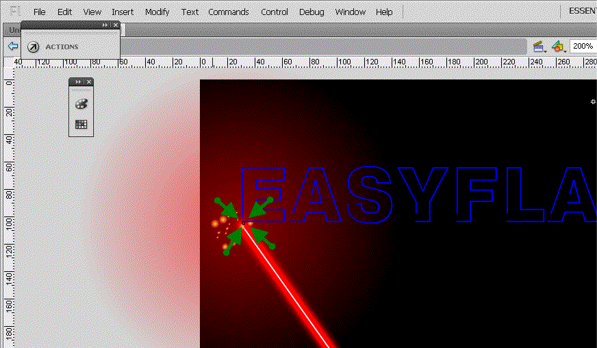Viewport: 597px width, 348px height.
Task: Open the File menu
Action: click(x=39, y=12)
